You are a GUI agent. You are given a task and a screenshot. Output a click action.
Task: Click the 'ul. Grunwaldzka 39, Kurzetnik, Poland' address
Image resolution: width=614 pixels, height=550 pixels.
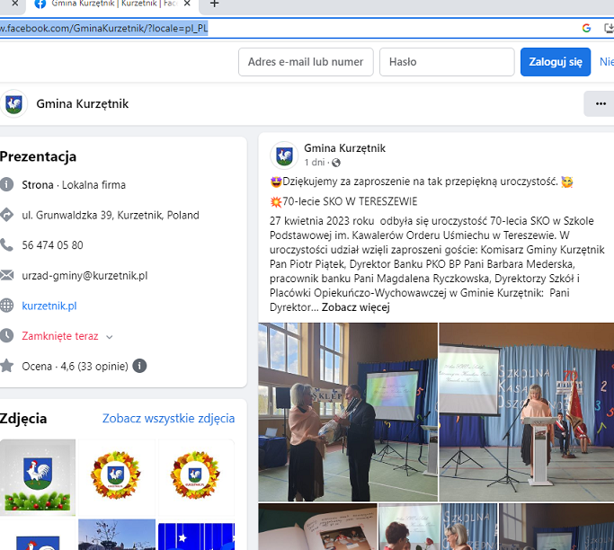(x=111, y=216)
